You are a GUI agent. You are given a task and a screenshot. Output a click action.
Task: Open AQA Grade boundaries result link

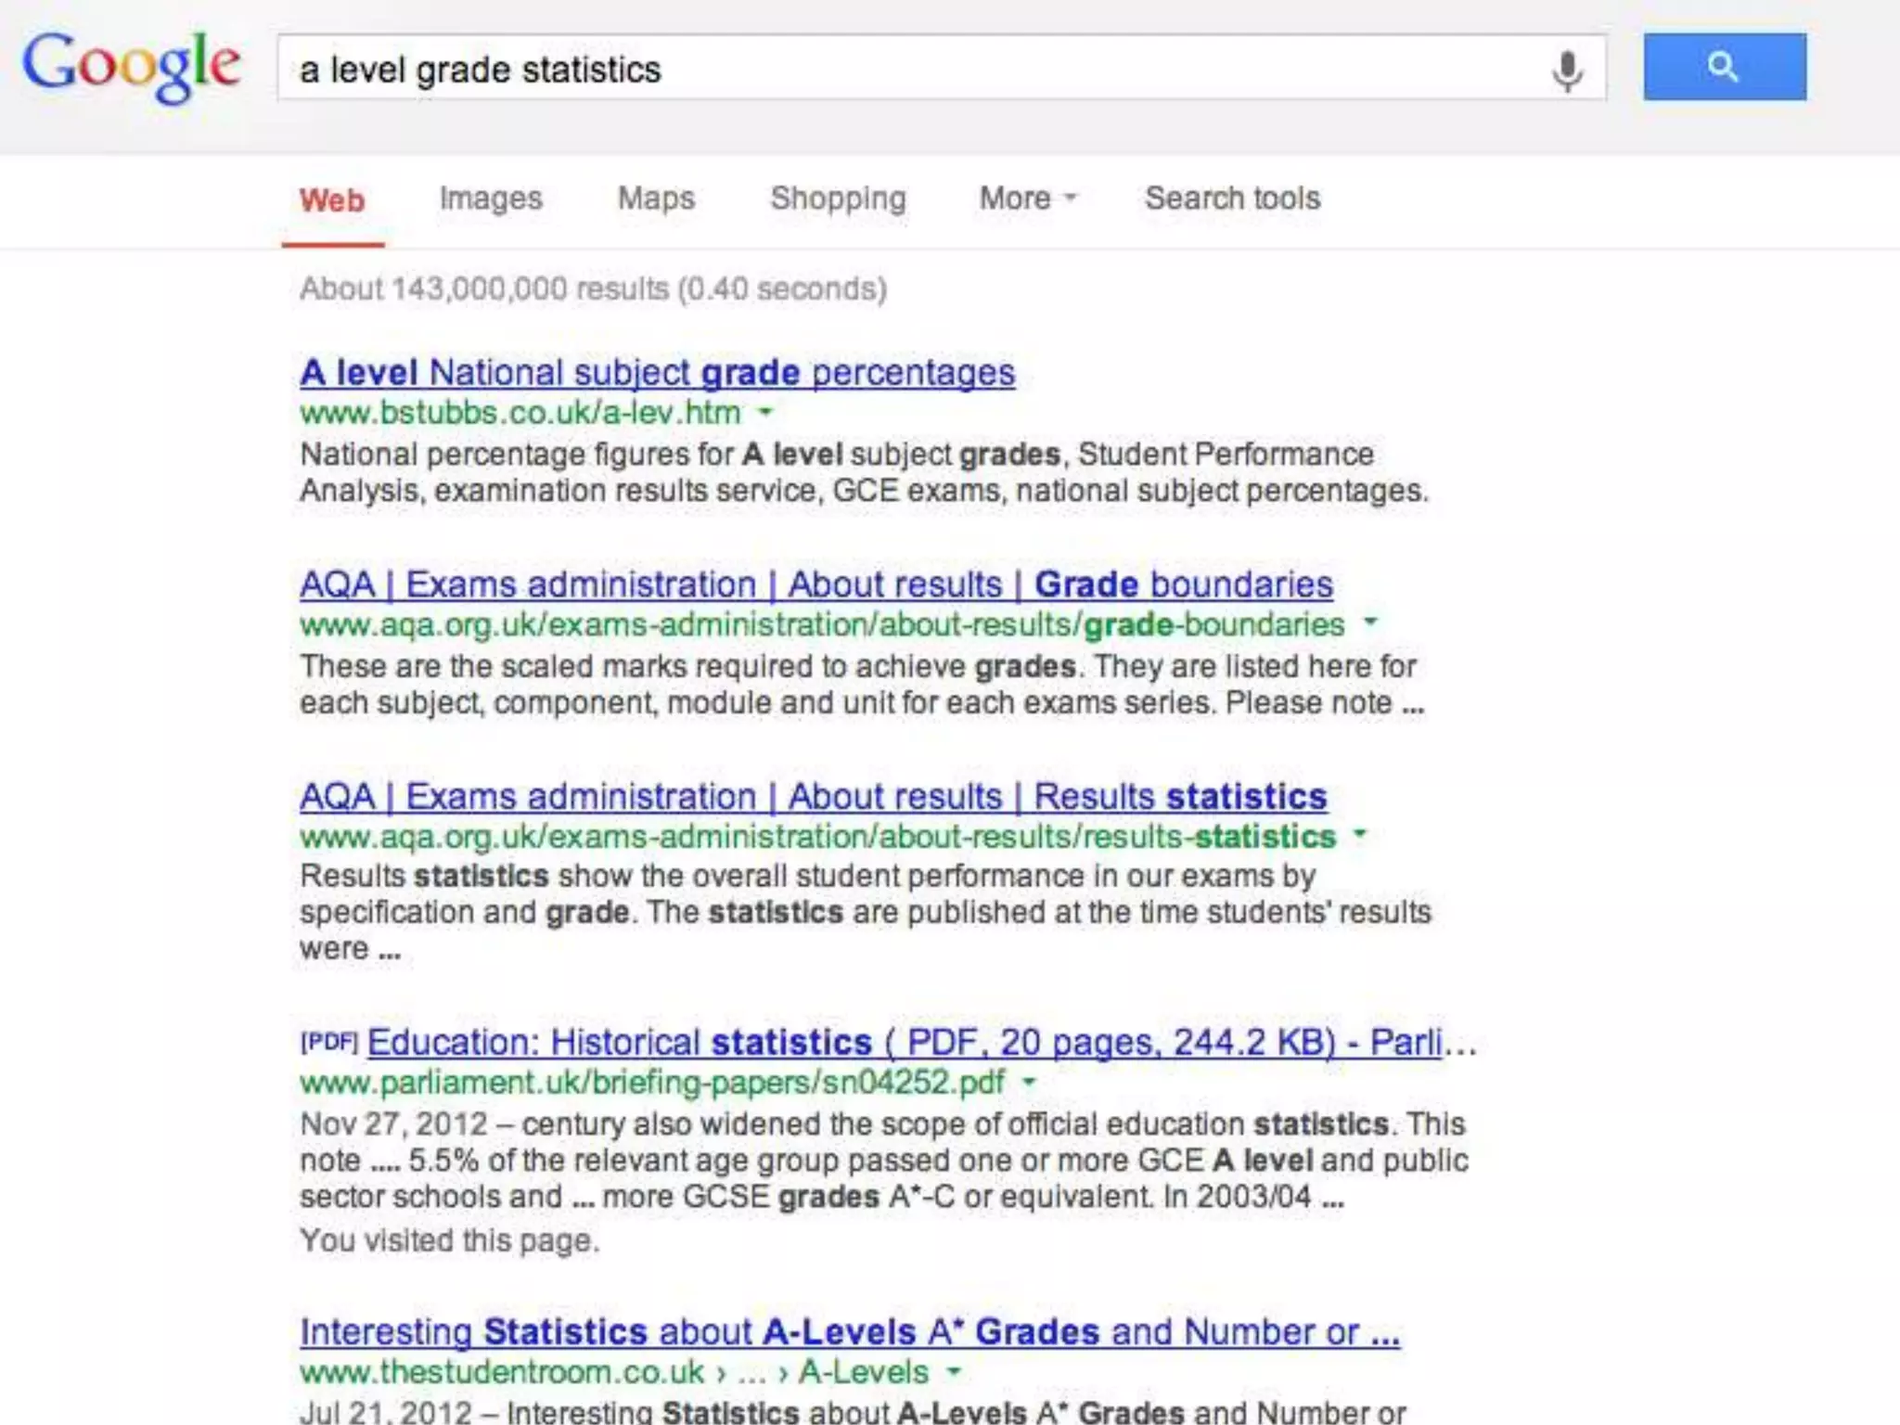815,584
